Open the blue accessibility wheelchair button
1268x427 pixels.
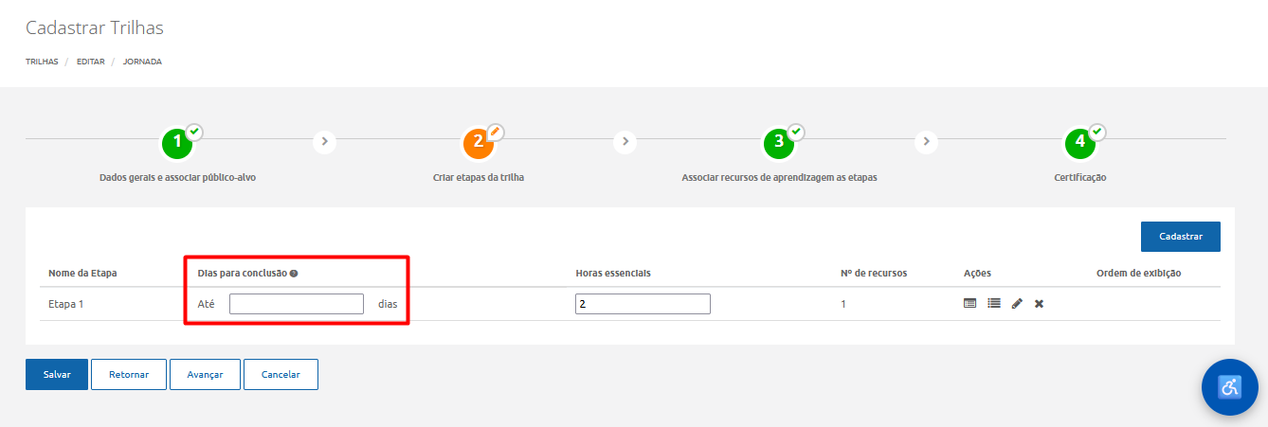tap(1229, 386)
